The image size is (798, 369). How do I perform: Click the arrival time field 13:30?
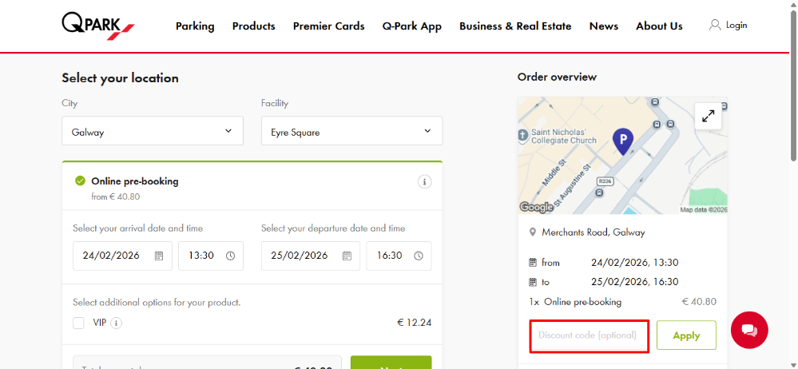[211, 256]
